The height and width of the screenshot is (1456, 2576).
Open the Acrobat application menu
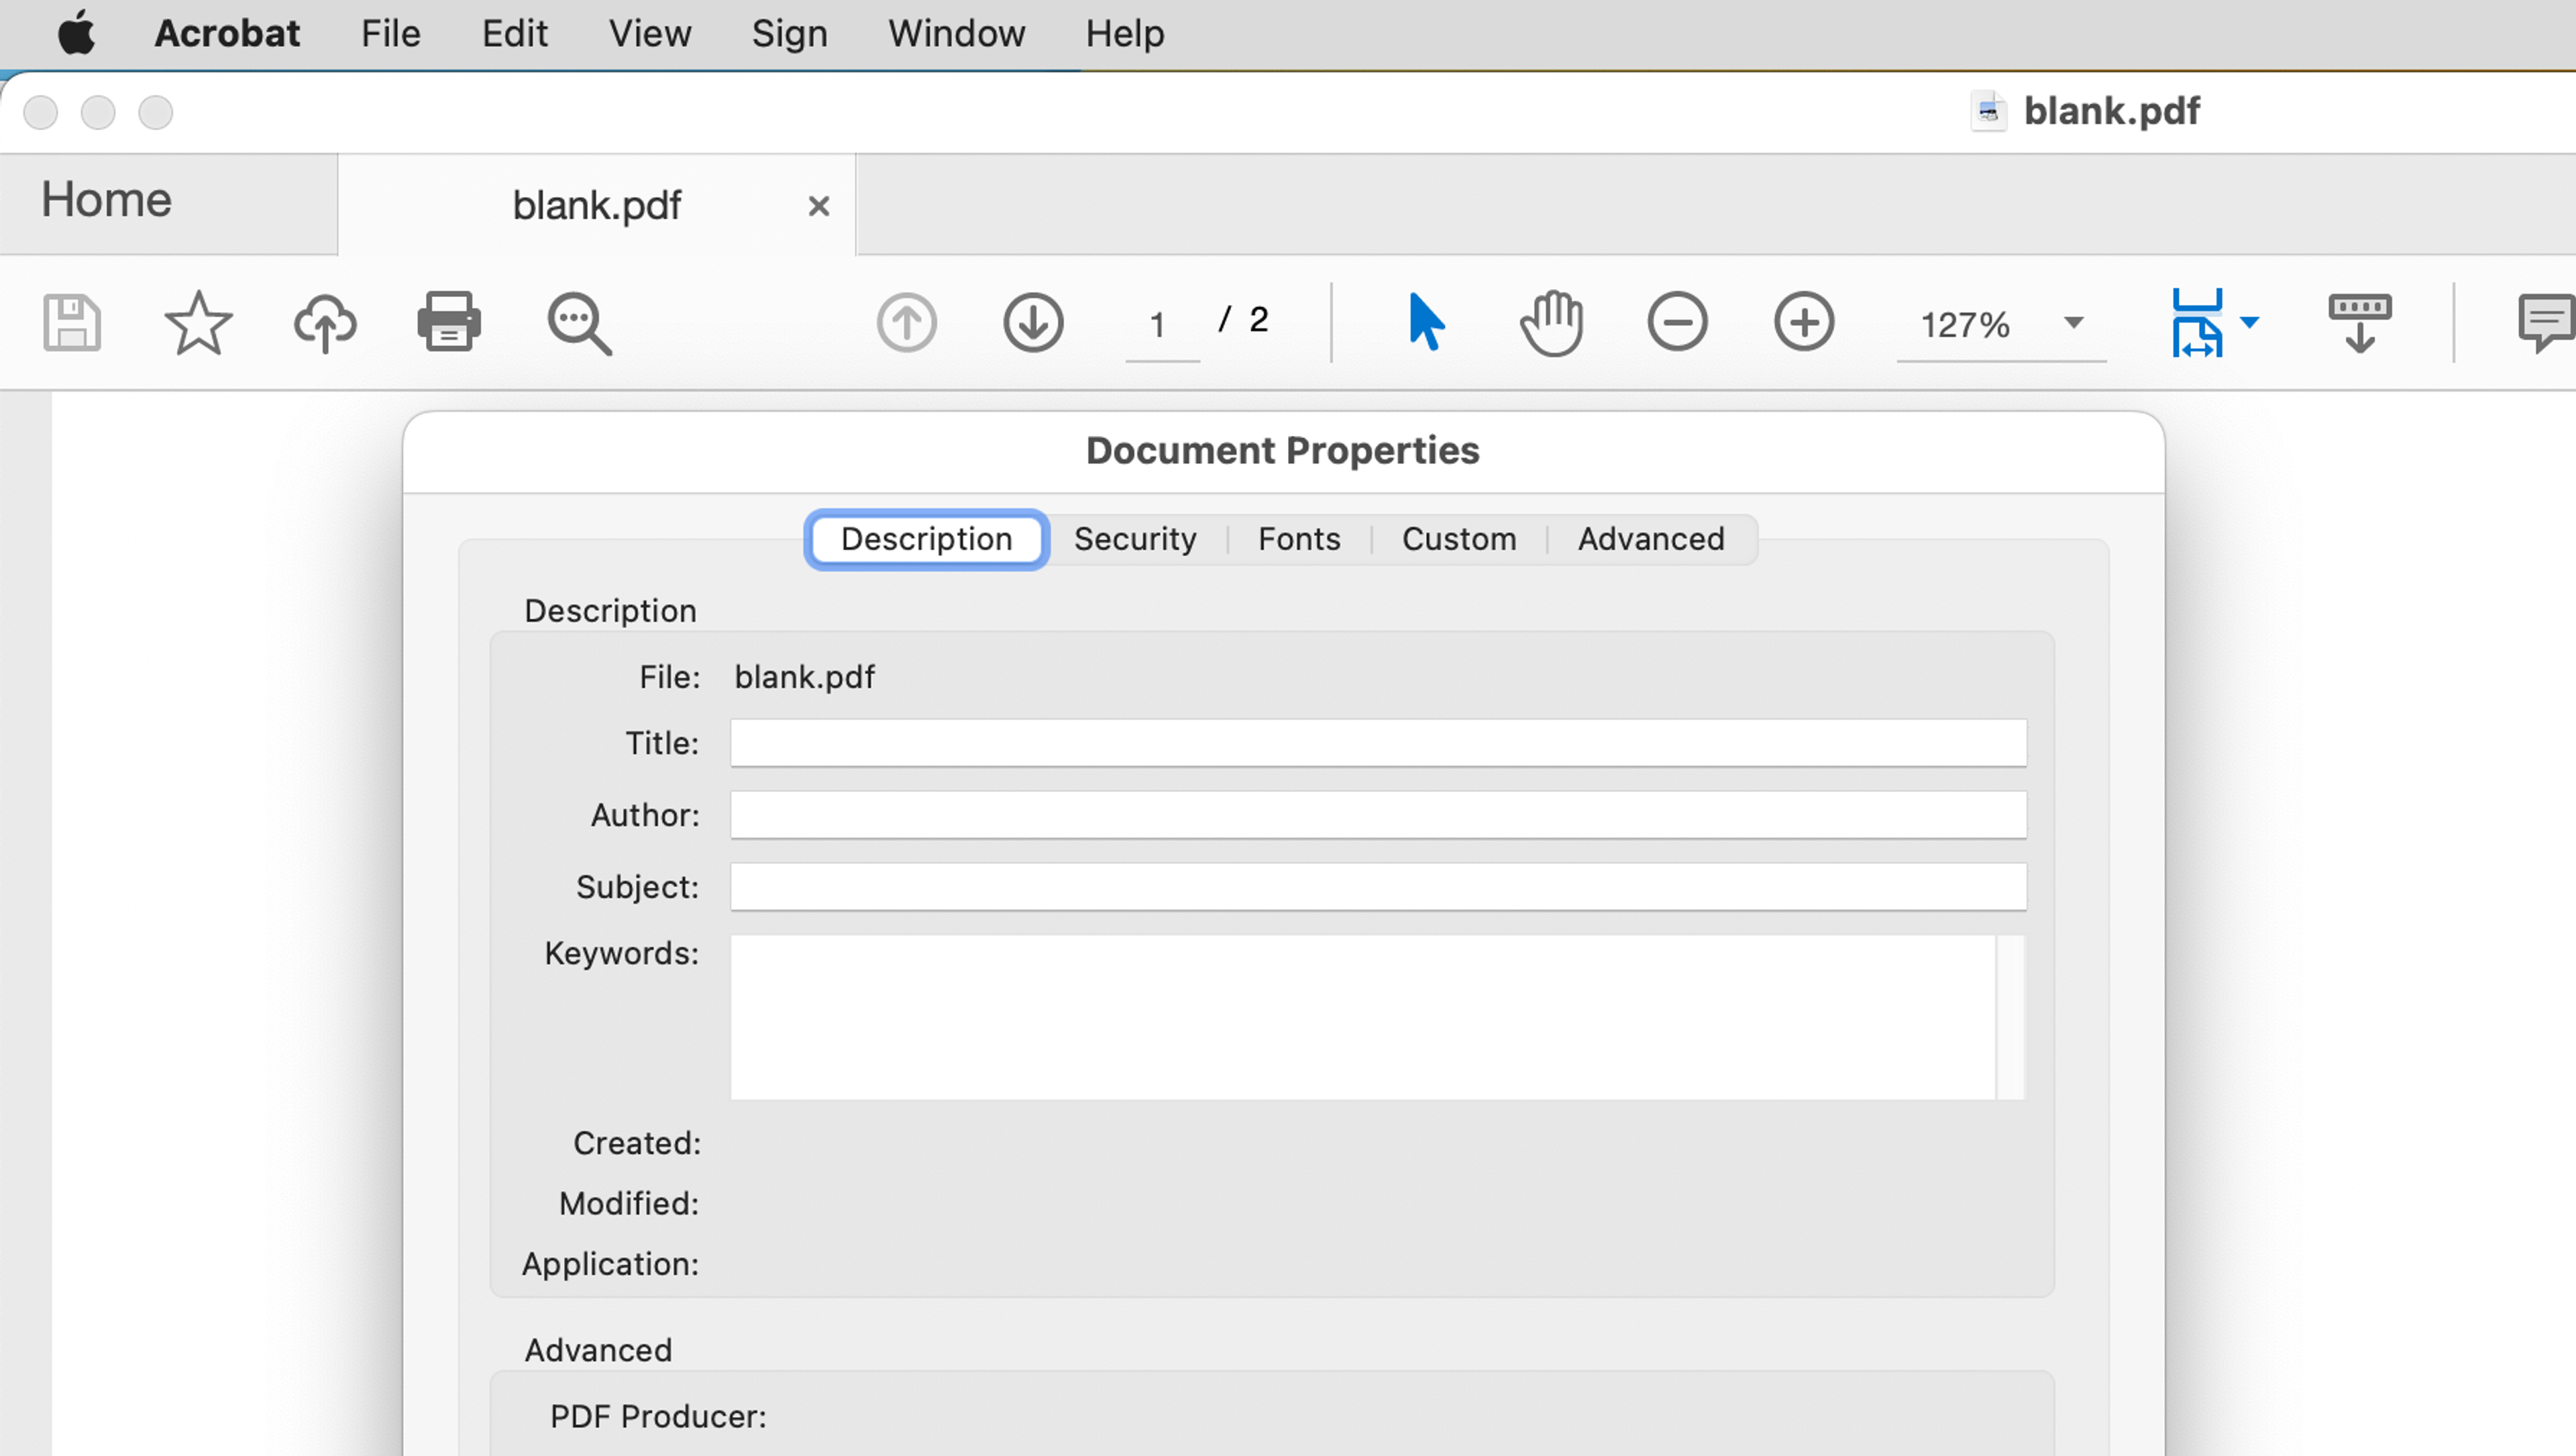pos(227,34)
